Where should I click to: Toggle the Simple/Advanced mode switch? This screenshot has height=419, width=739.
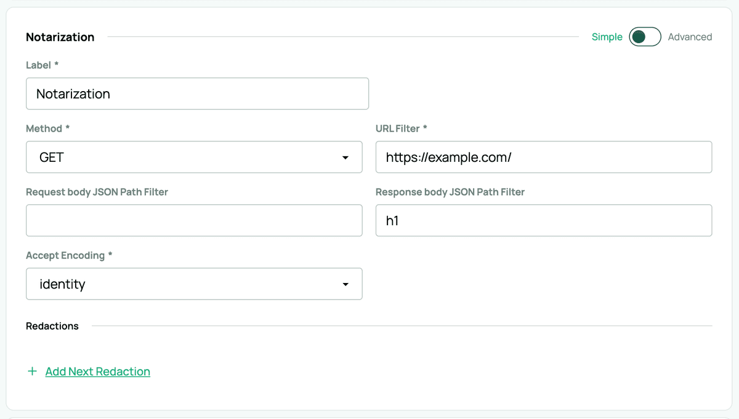(645, 37)
